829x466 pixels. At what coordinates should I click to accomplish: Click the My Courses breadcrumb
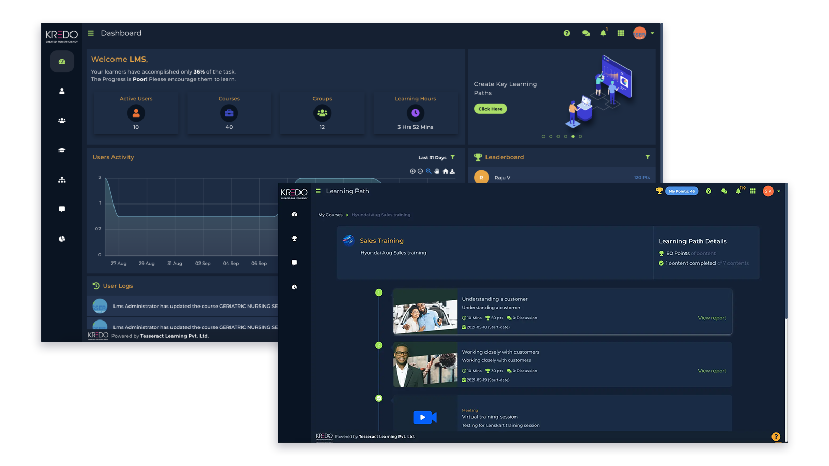coord(330,215)
